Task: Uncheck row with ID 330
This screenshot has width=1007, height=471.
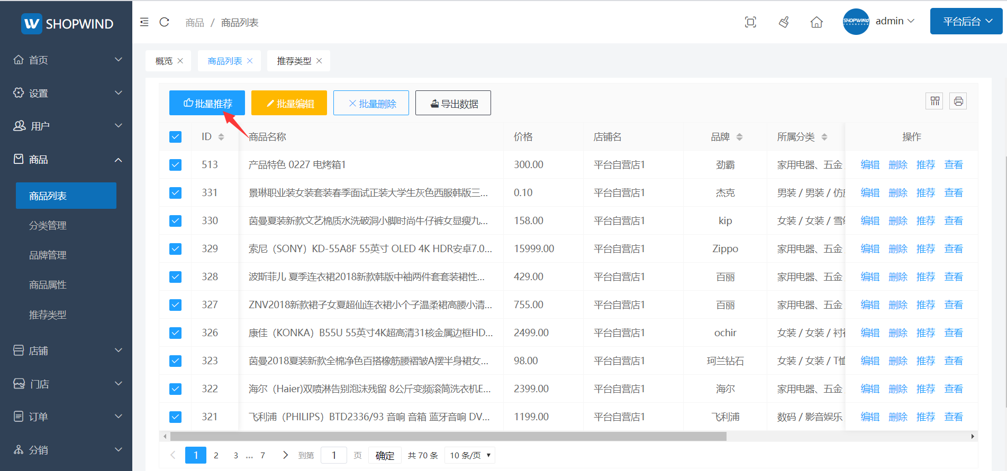Action: point(176,221)
